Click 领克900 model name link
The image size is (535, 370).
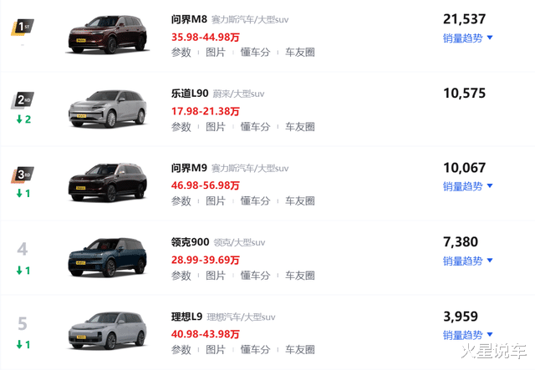coord(190,242)
